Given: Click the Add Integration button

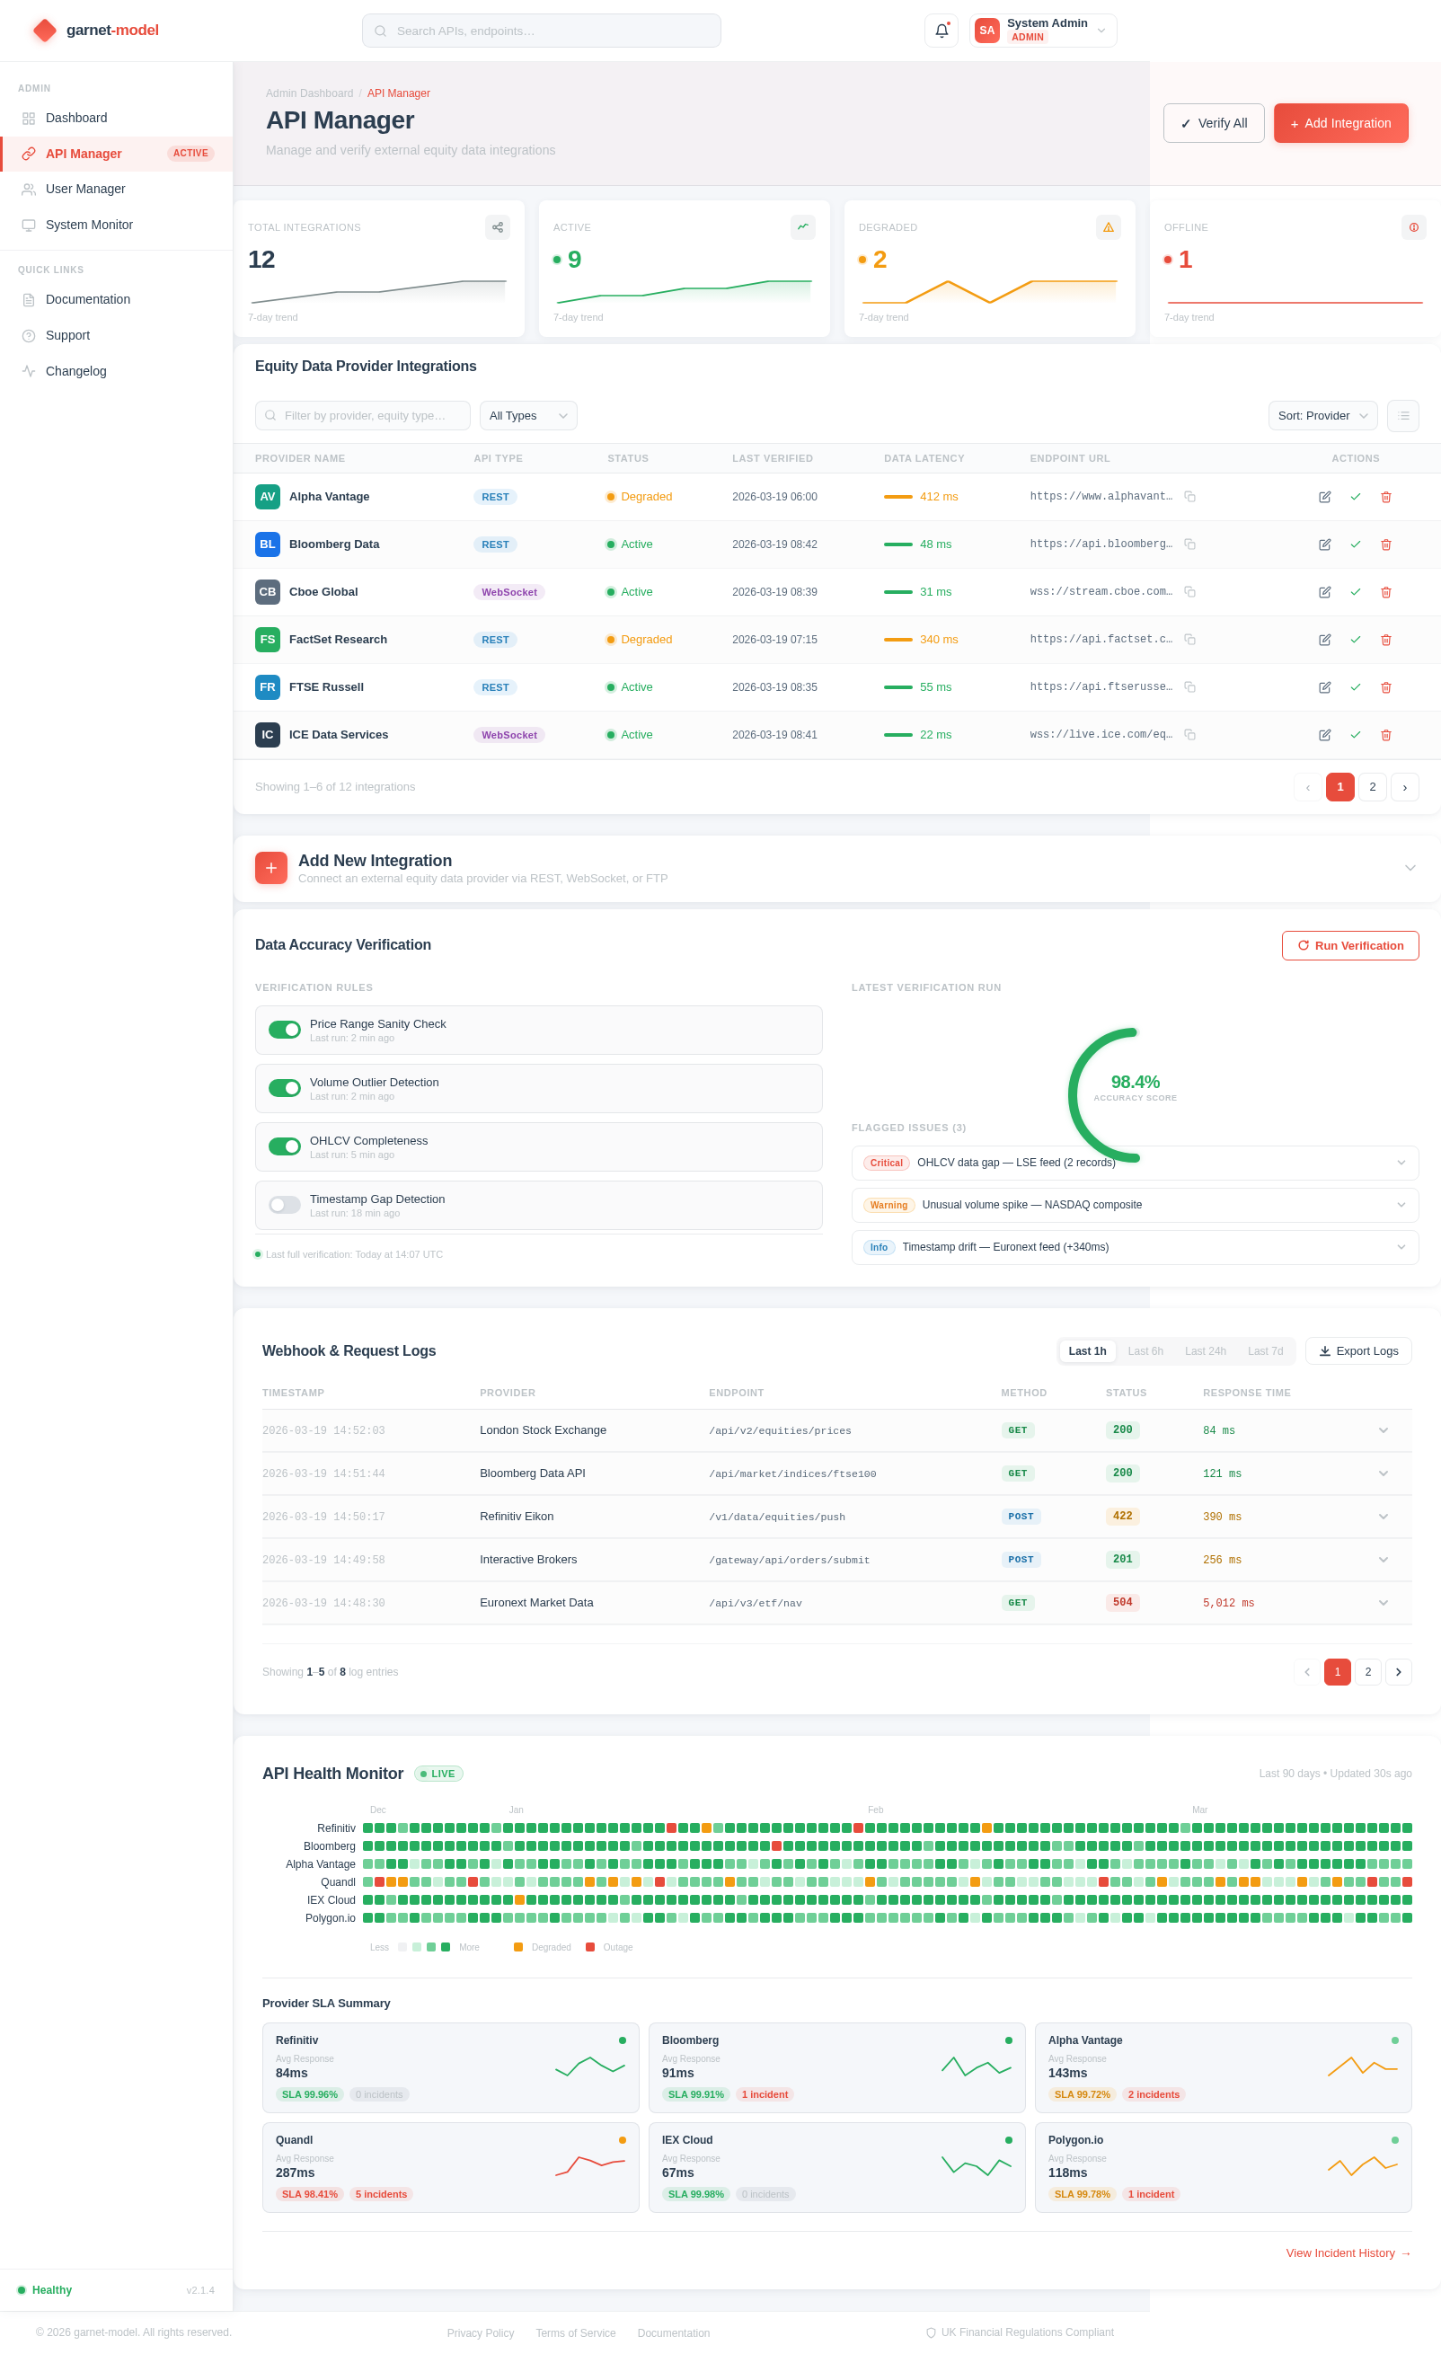Looking at the screenshot, I should (1339, 122).
